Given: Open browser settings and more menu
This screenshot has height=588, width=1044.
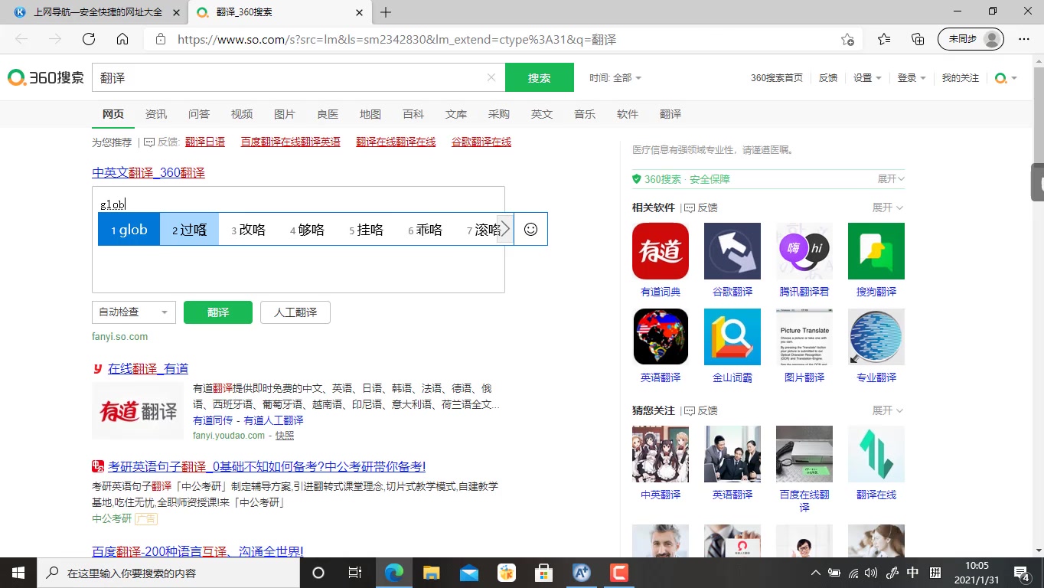Looking at the screenshot, I should (x=1024, y=39).
